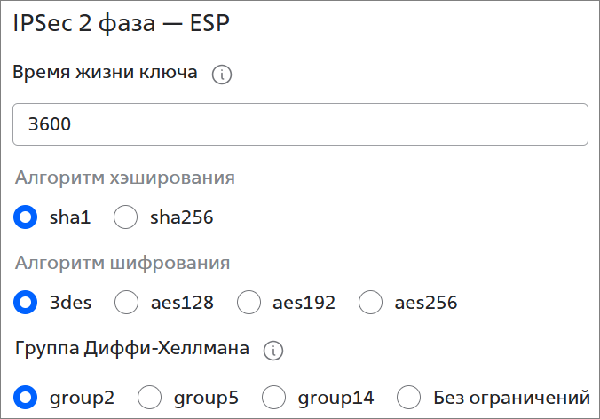This screenshot has height=419, width=600.
Task: Click the Время жизни ключа label
Action: pos(105,73)
